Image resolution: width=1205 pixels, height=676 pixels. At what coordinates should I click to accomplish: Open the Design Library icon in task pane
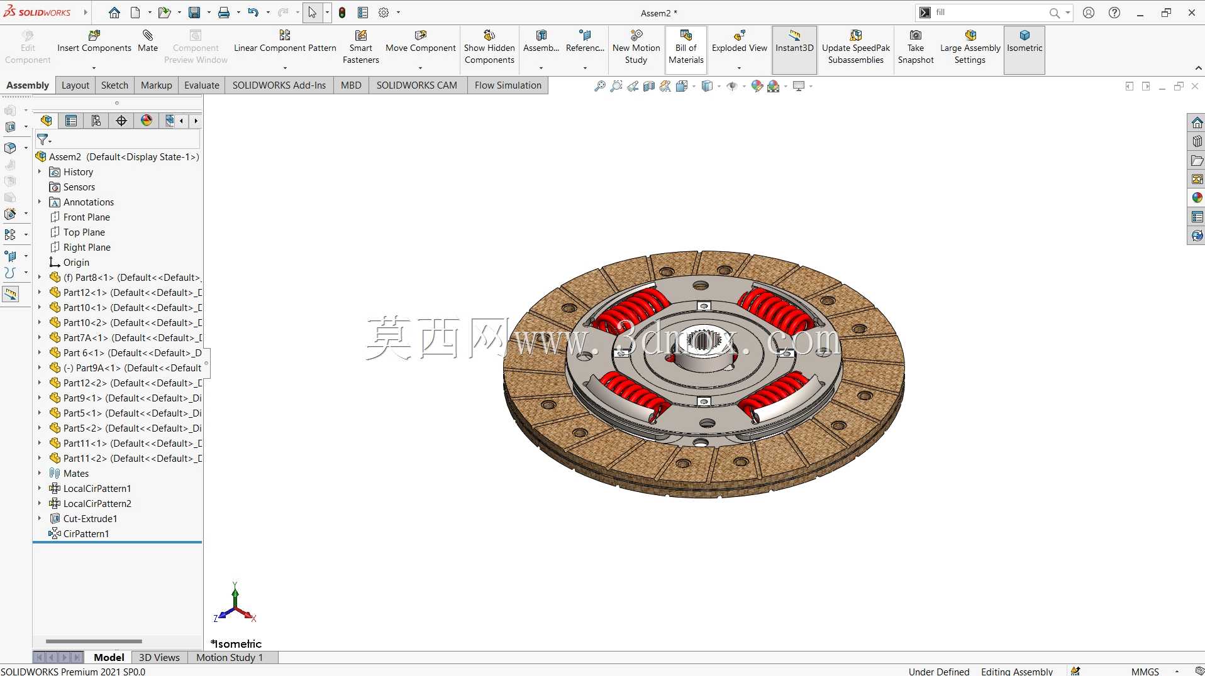[x=1197, y=141]
